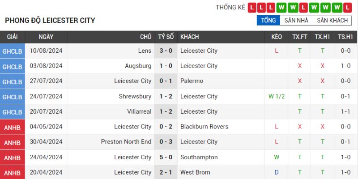Click the Villarreal home team link

tap(138, 111)
